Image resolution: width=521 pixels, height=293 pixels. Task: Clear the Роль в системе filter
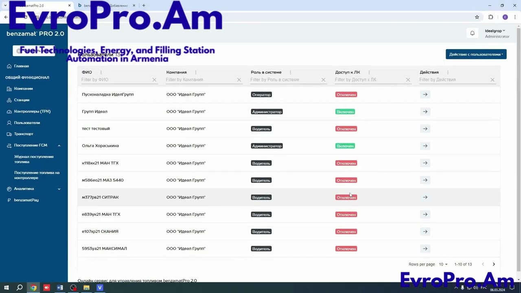tap(323, 80)
